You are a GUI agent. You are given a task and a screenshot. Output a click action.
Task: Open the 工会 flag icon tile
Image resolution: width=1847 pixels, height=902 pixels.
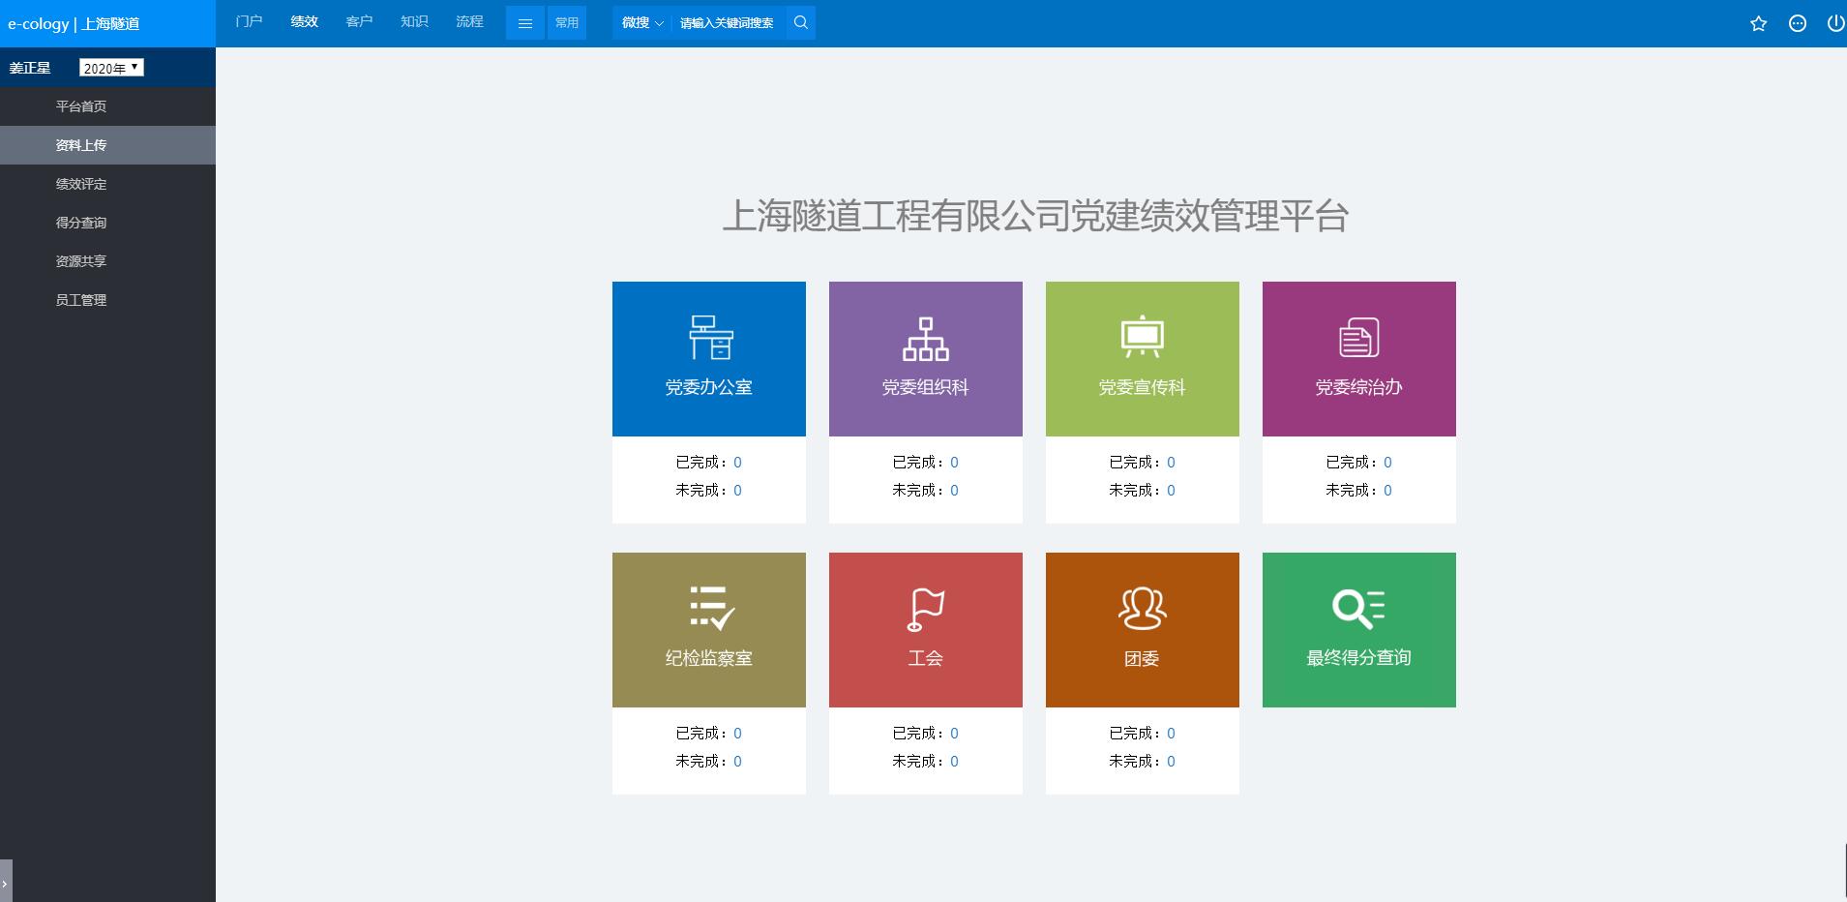925,610
